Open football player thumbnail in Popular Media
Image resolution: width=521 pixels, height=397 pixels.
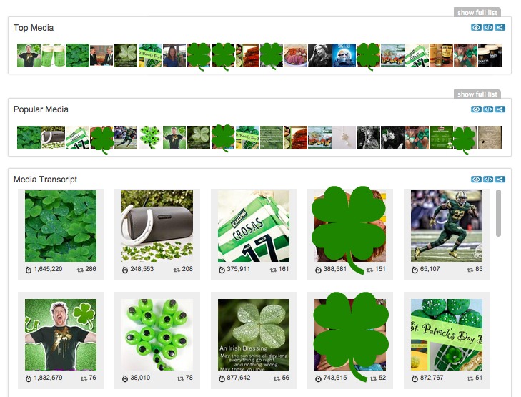(x=126, y=137)
